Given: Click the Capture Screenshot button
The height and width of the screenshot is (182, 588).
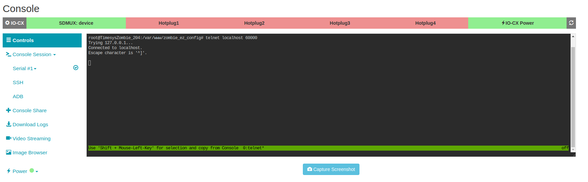Looking at the screenshot, I should (331, 169).
